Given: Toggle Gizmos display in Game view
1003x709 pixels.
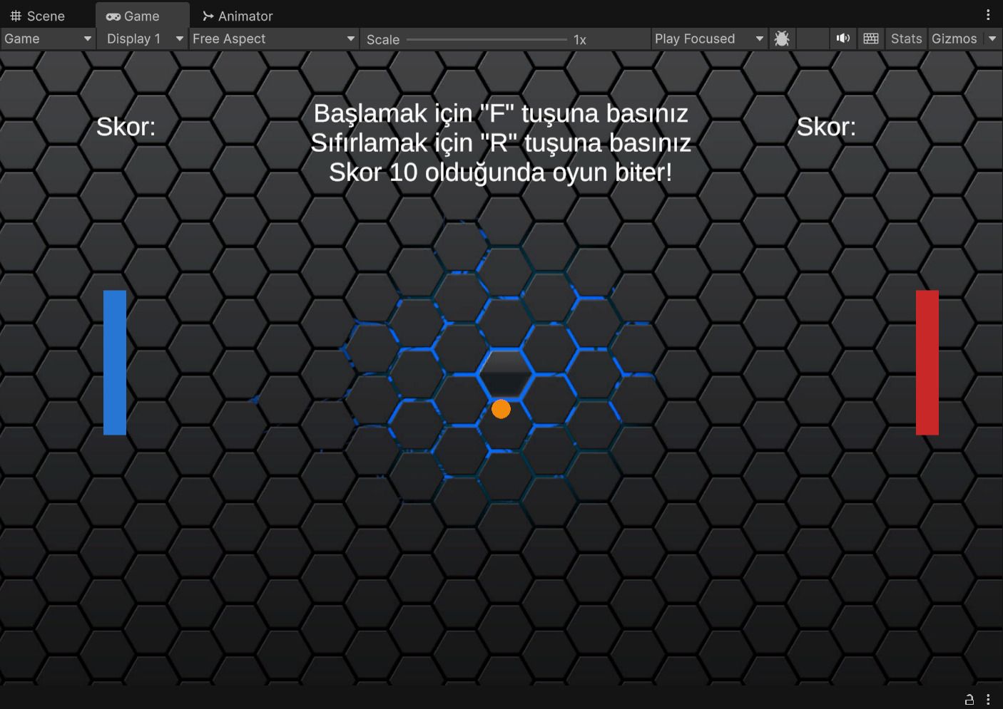Looking at the screenshot, I should click(954, 38).
